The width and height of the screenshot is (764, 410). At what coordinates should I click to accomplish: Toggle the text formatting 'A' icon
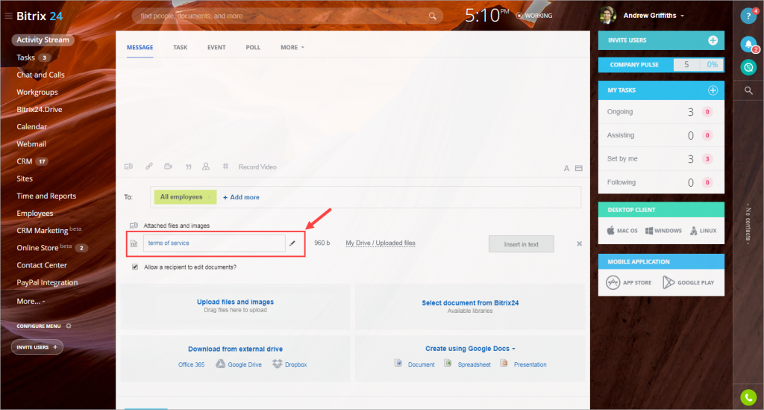click(x=566, y=168)
